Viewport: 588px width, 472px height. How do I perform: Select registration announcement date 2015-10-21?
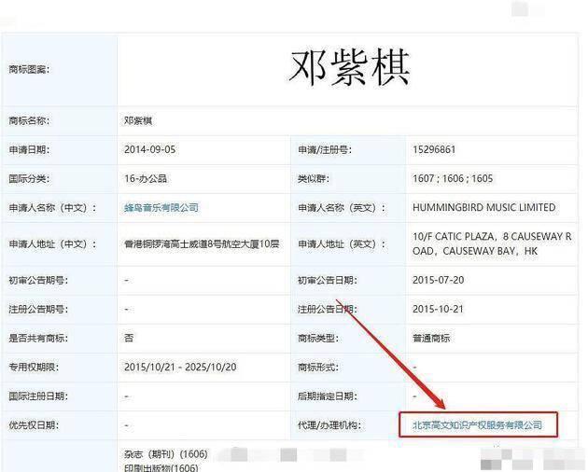[x=438, y=309]
